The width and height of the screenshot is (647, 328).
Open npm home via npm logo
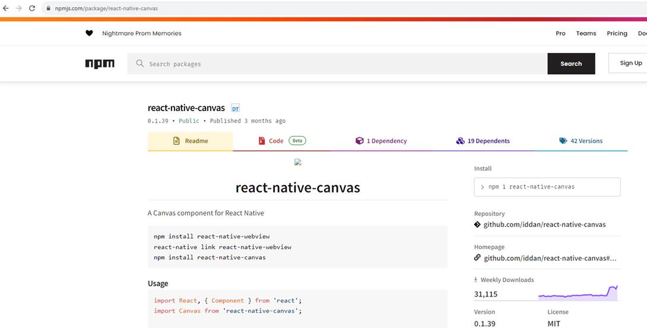(100, 64)
